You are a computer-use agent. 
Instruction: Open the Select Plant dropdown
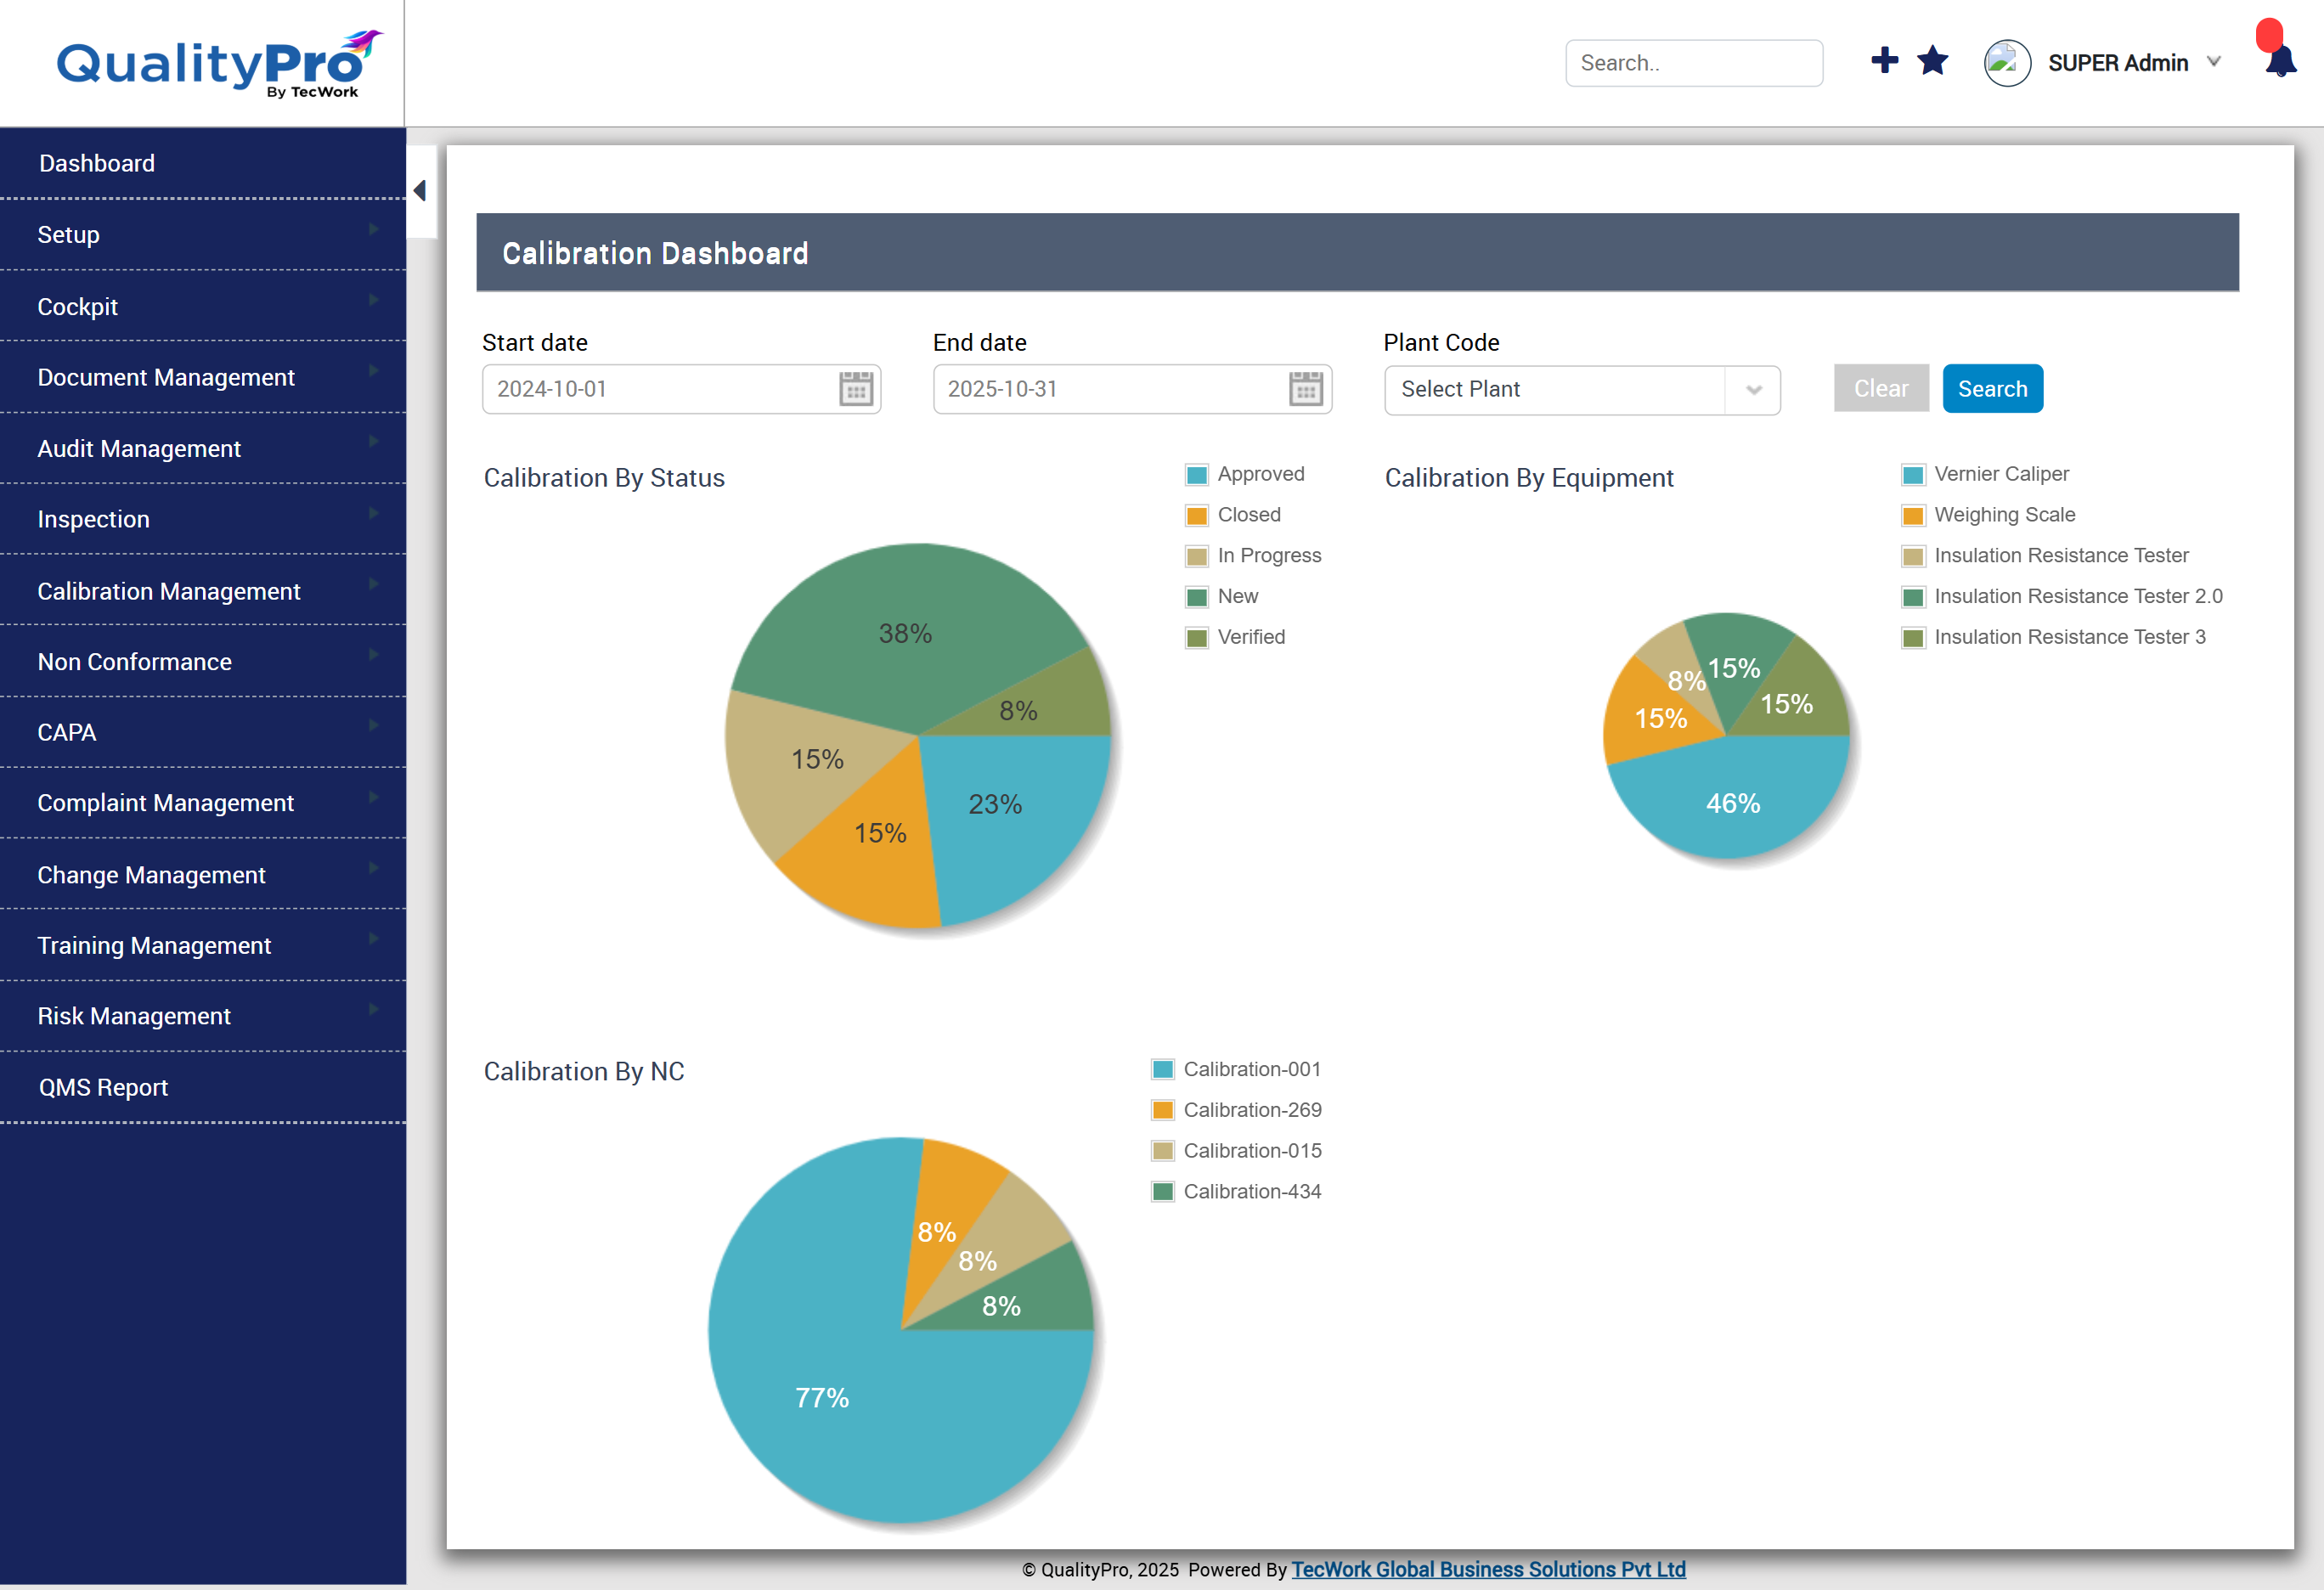pyautogui.click(x=1581, y=389)
